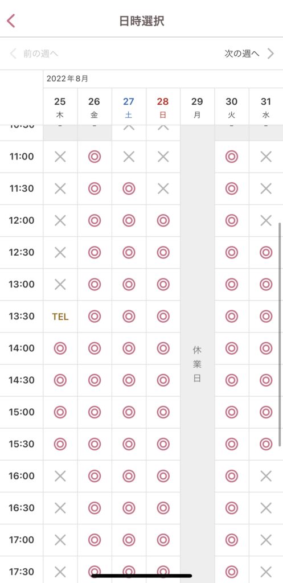Tap the TEL slot on Thursday 13:30
283x583 pixels.
click(x=60, y=317)
